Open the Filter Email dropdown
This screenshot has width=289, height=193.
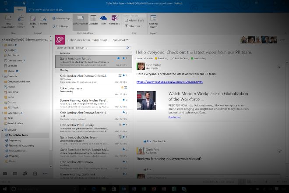(x=134, y=26)
